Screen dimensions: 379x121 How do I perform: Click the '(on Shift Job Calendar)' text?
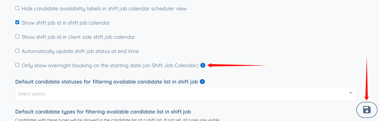[171, 65]
